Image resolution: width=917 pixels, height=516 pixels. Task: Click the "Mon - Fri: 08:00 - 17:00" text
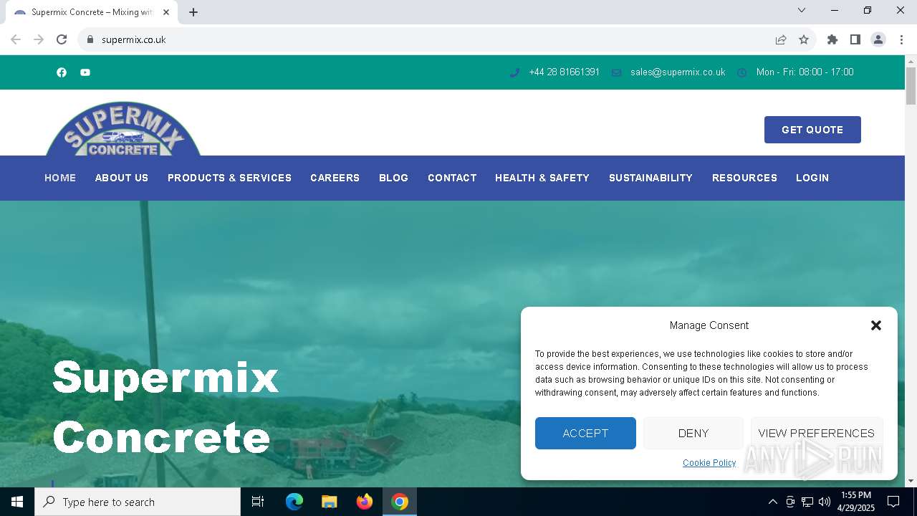click(805, 72)
